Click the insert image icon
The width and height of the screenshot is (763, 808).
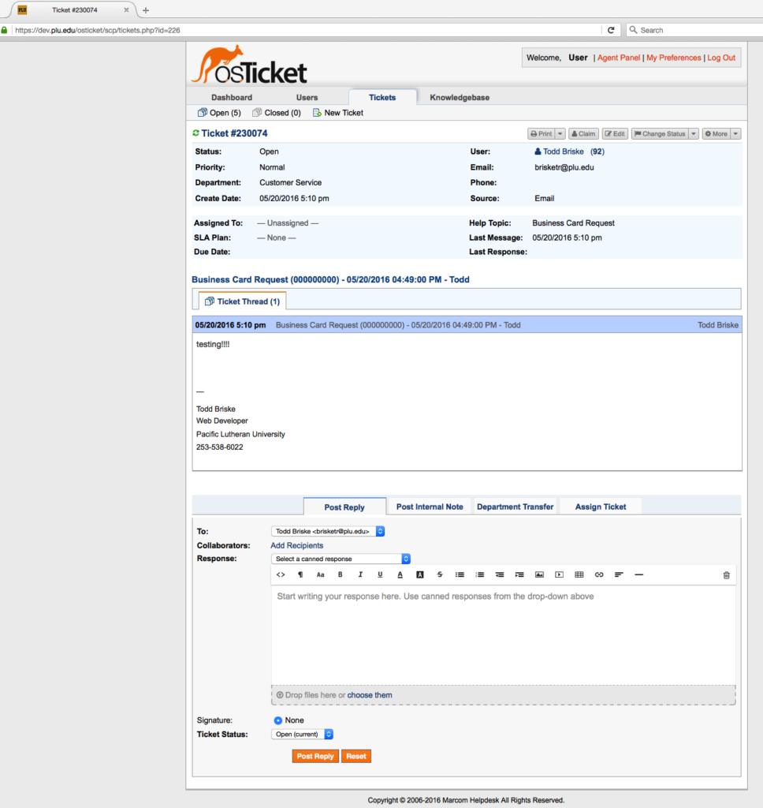(x=539, y=574)
